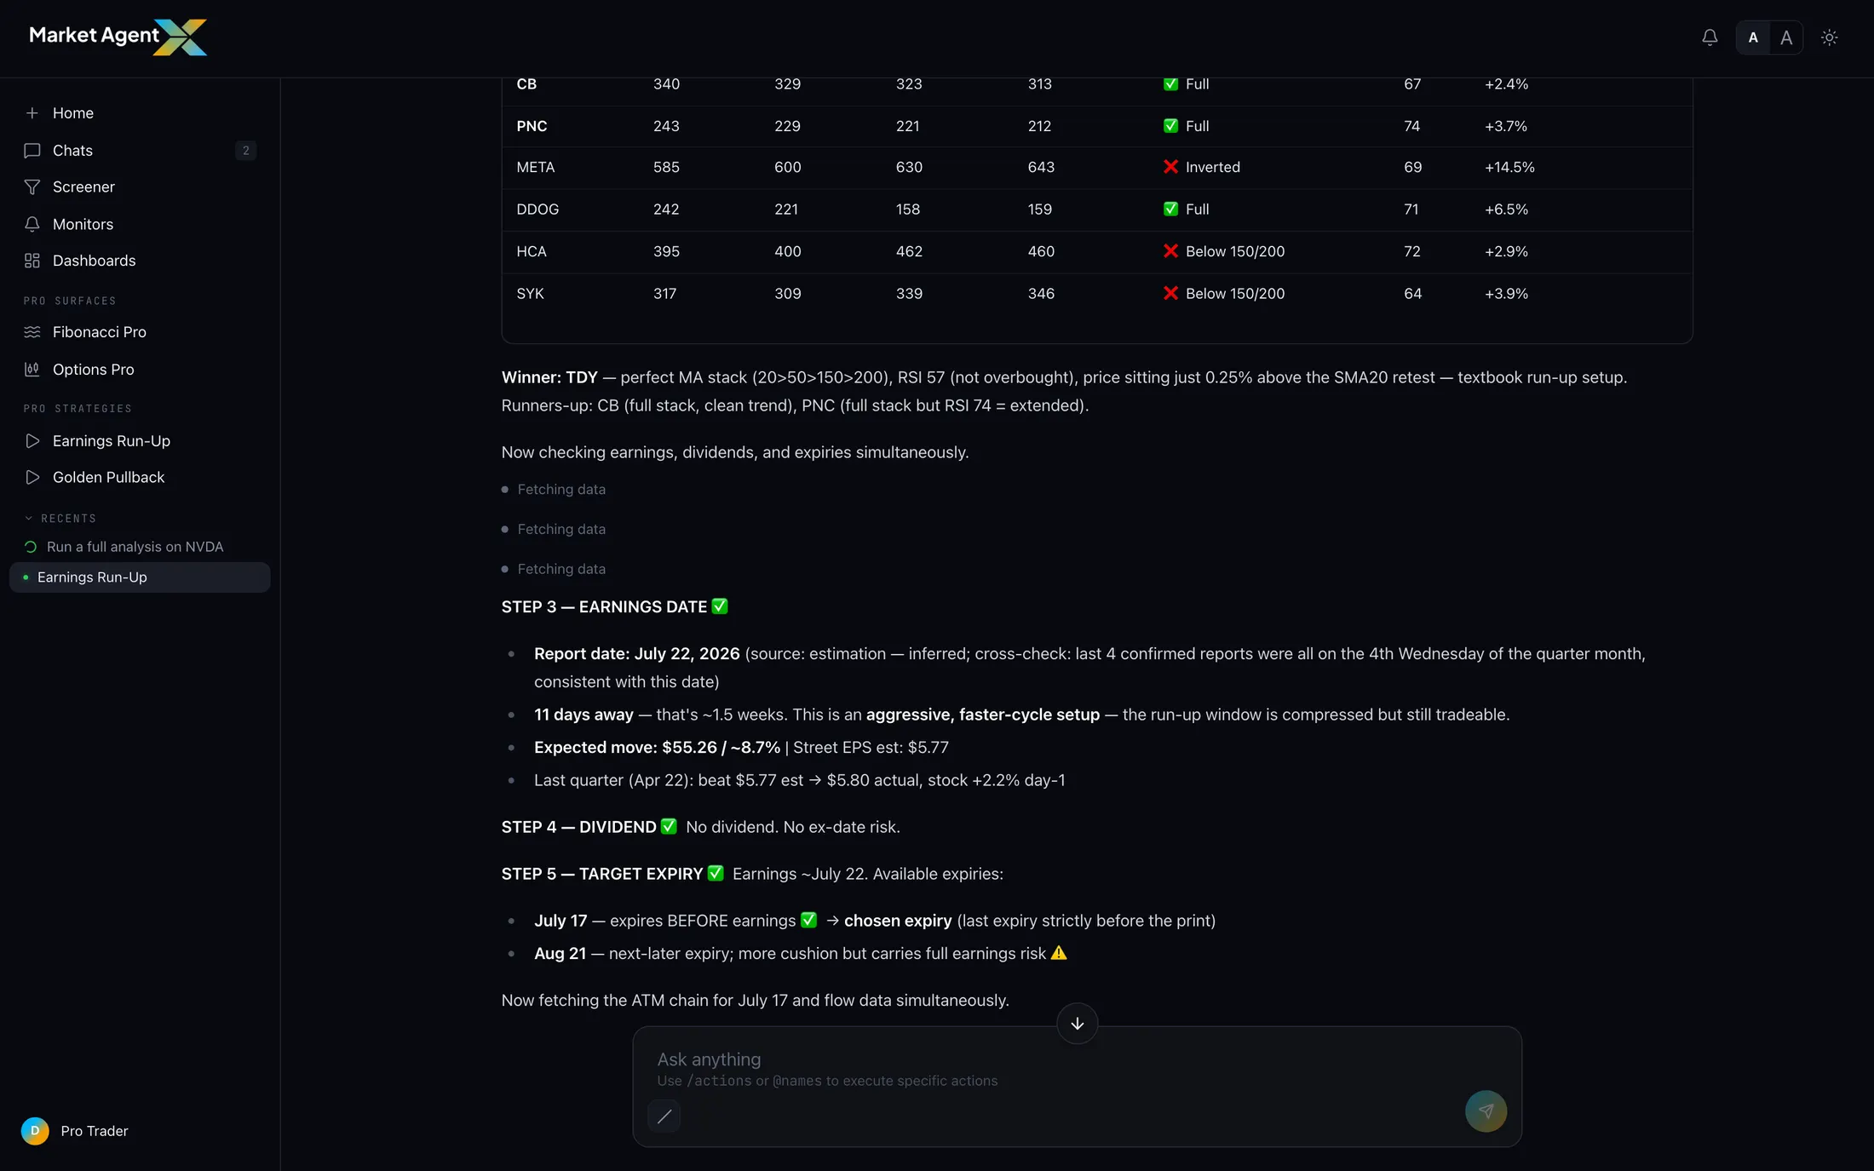Click the SYK ticker cell

[x=530, y=294]
